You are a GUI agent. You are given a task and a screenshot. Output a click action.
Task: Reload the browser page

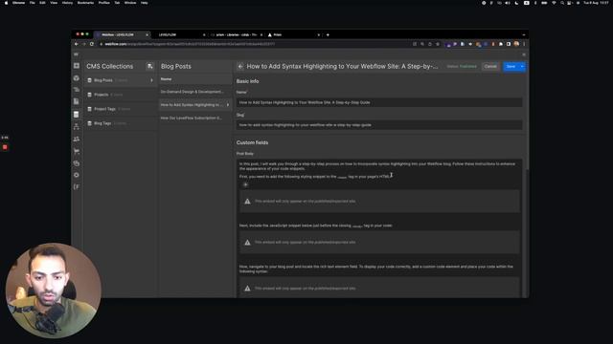(x=92, y=44)
